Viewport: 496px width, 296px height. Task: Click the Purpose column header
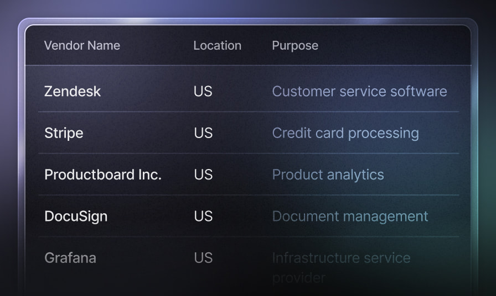[295, 45]
